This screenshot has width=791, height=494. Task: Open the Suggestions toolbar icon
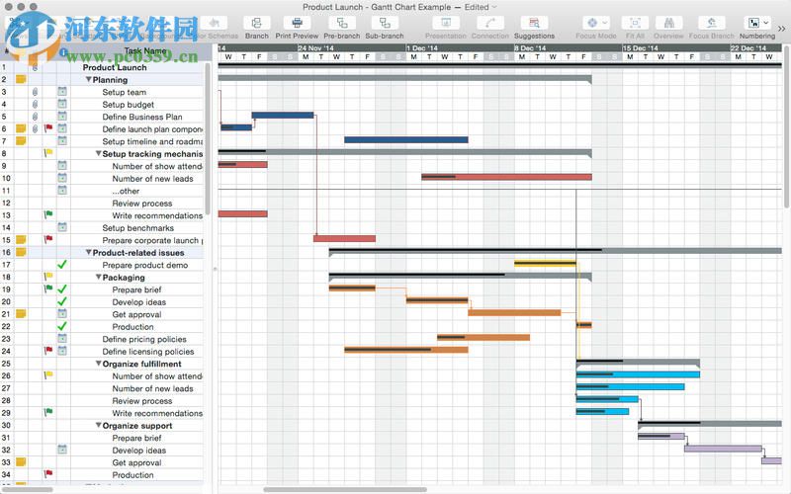pyautogui.click(x=534, y=23)
